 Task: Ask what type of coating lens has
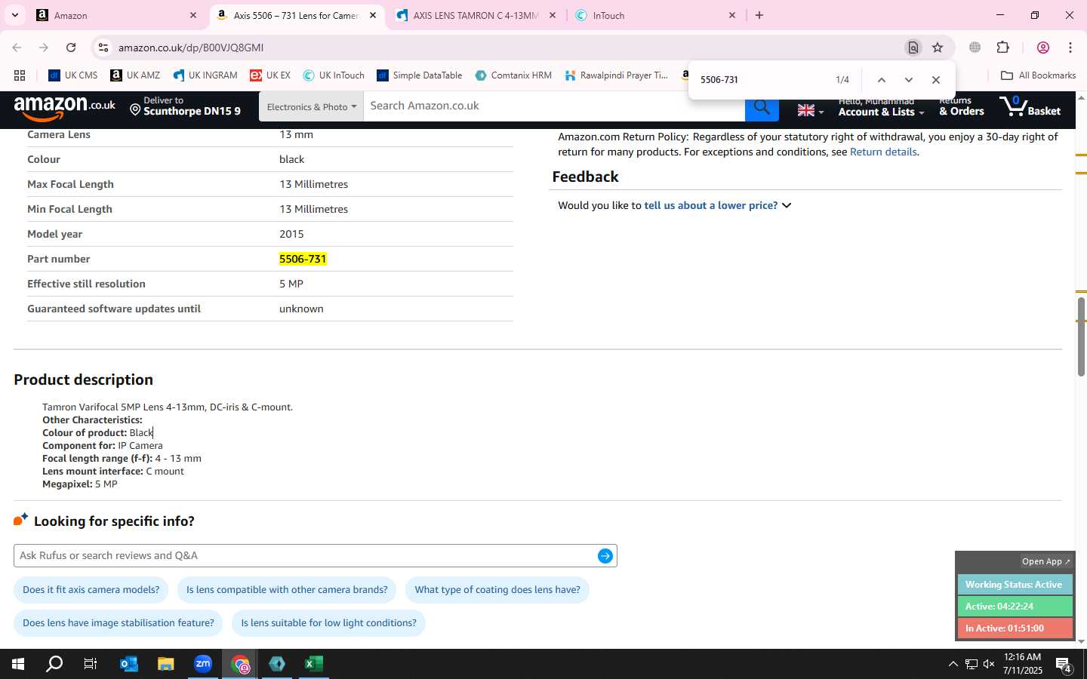click(x=497, y=590)
